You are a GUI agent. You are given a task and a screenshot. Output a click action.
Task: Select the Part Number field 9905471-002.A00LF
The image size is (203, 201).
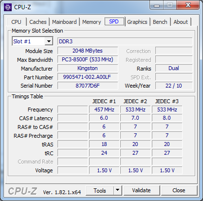[x=88, y=77]
